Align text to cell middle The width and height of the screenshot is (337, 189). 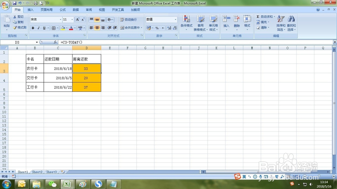click(x=97, y=20)
